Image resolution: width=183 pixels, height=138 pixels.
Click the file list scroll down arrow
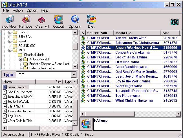[75, 123]
